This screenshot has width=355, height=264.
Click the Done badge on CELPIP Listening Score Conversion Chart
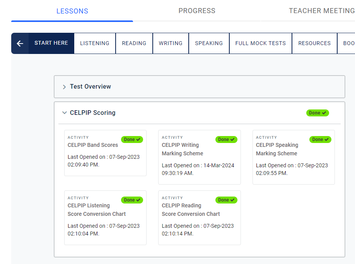(132, 200)
